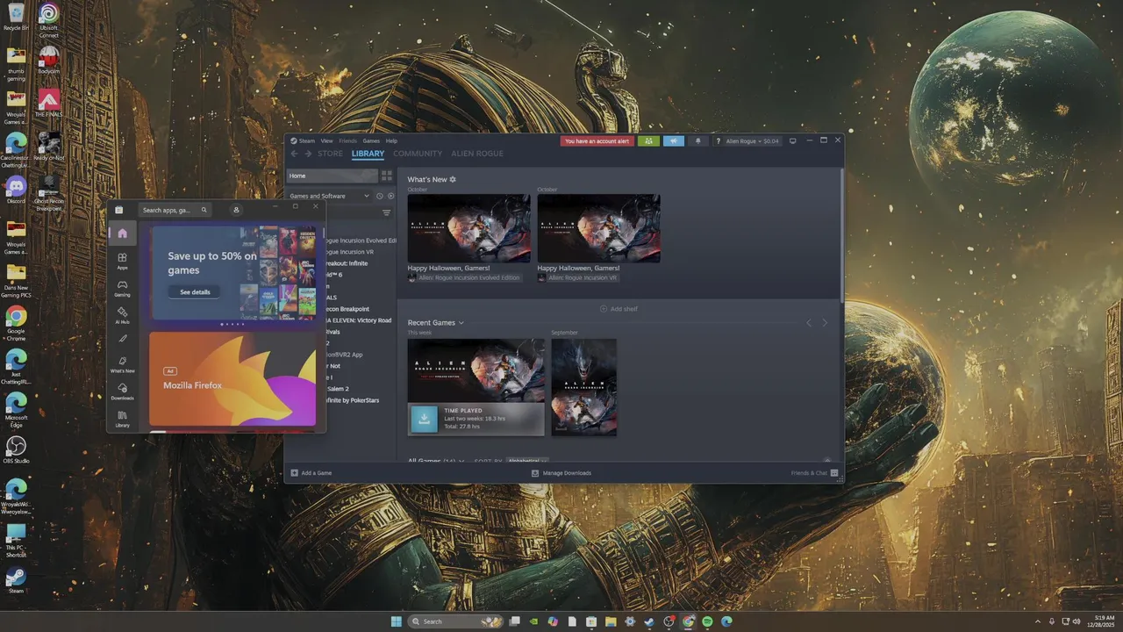Open September recent game cover thumbnail
Screen dimensions: 1123x632
point(583,387)
